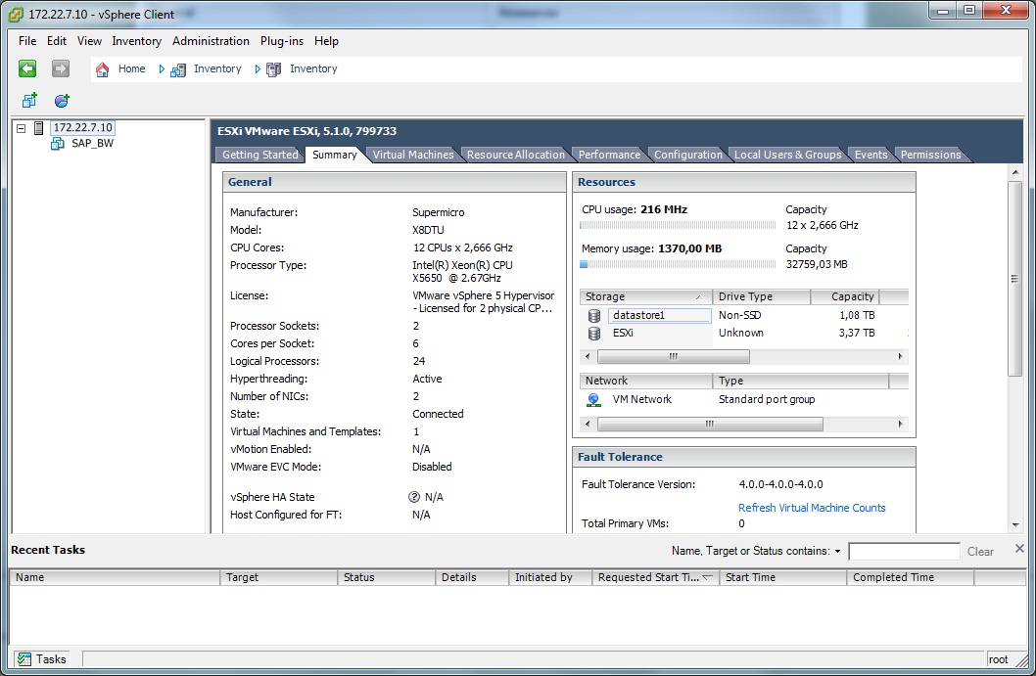Open the Plug-ins menu
Viewport: 1036px width, 676px height.
282,41
